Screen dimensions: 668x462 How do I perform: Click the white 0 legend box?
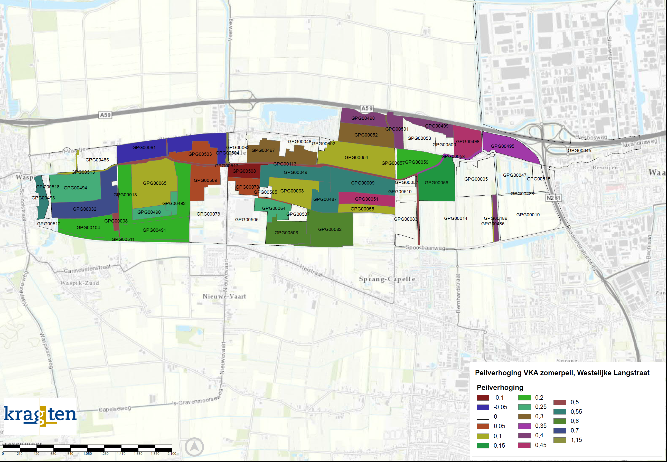click(x=483, y=417)
